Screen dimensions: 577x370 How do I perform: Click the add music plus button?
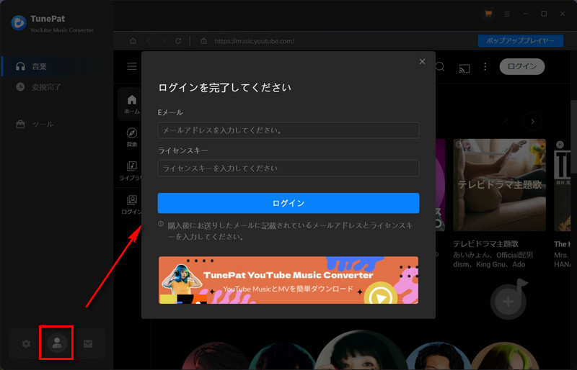pyautogui.click(x=508, y=301)
